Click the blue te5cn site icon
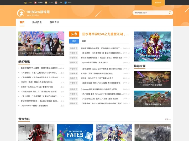The height and width of the screenshot is (141, 189). coord(66,3)
